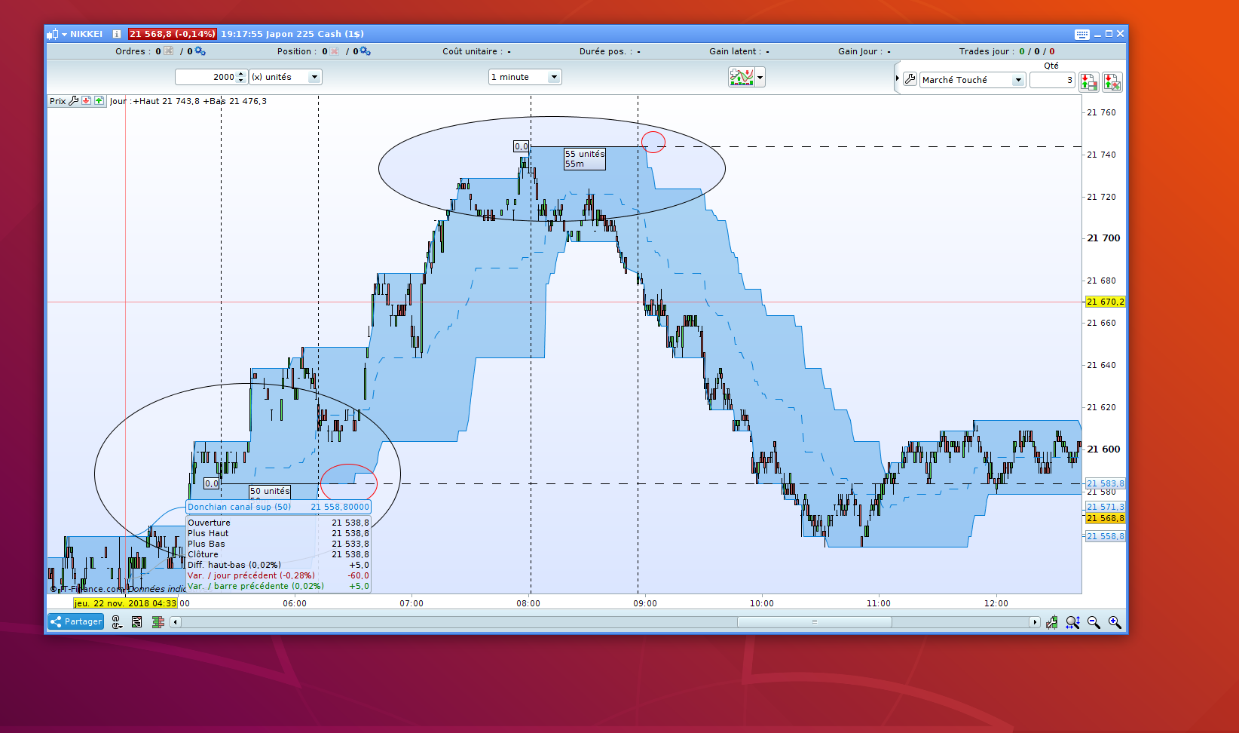Open position settings gears next to Position
1239x733 pixels.
point(365,51)
